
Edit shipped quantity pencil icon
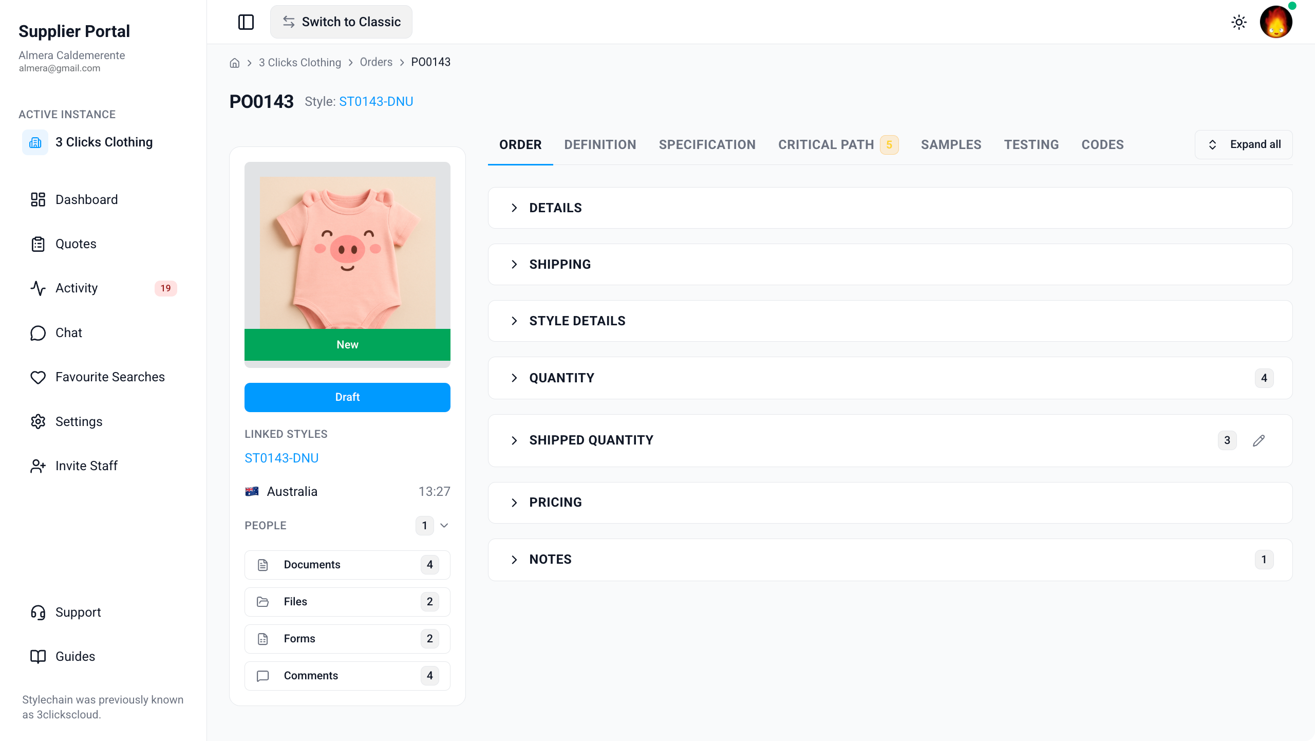(x=1258, y=440)
